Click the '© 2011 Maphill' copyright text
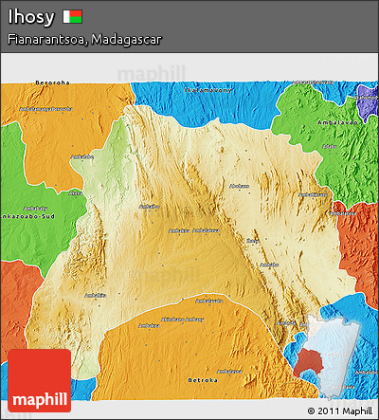Screen dimensions: 379x420 click(340, 411)
